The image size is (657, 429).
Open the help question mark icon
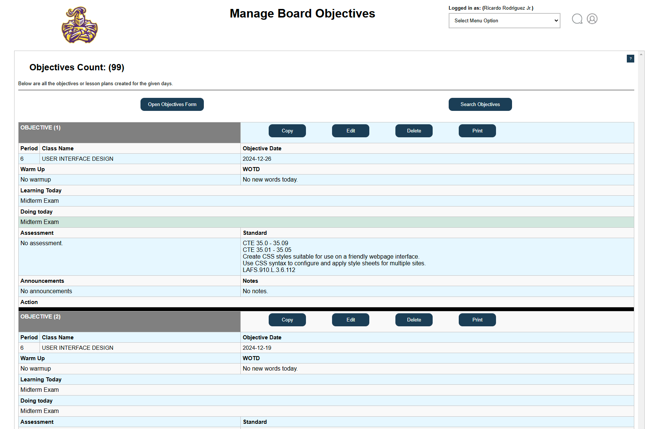630,58
